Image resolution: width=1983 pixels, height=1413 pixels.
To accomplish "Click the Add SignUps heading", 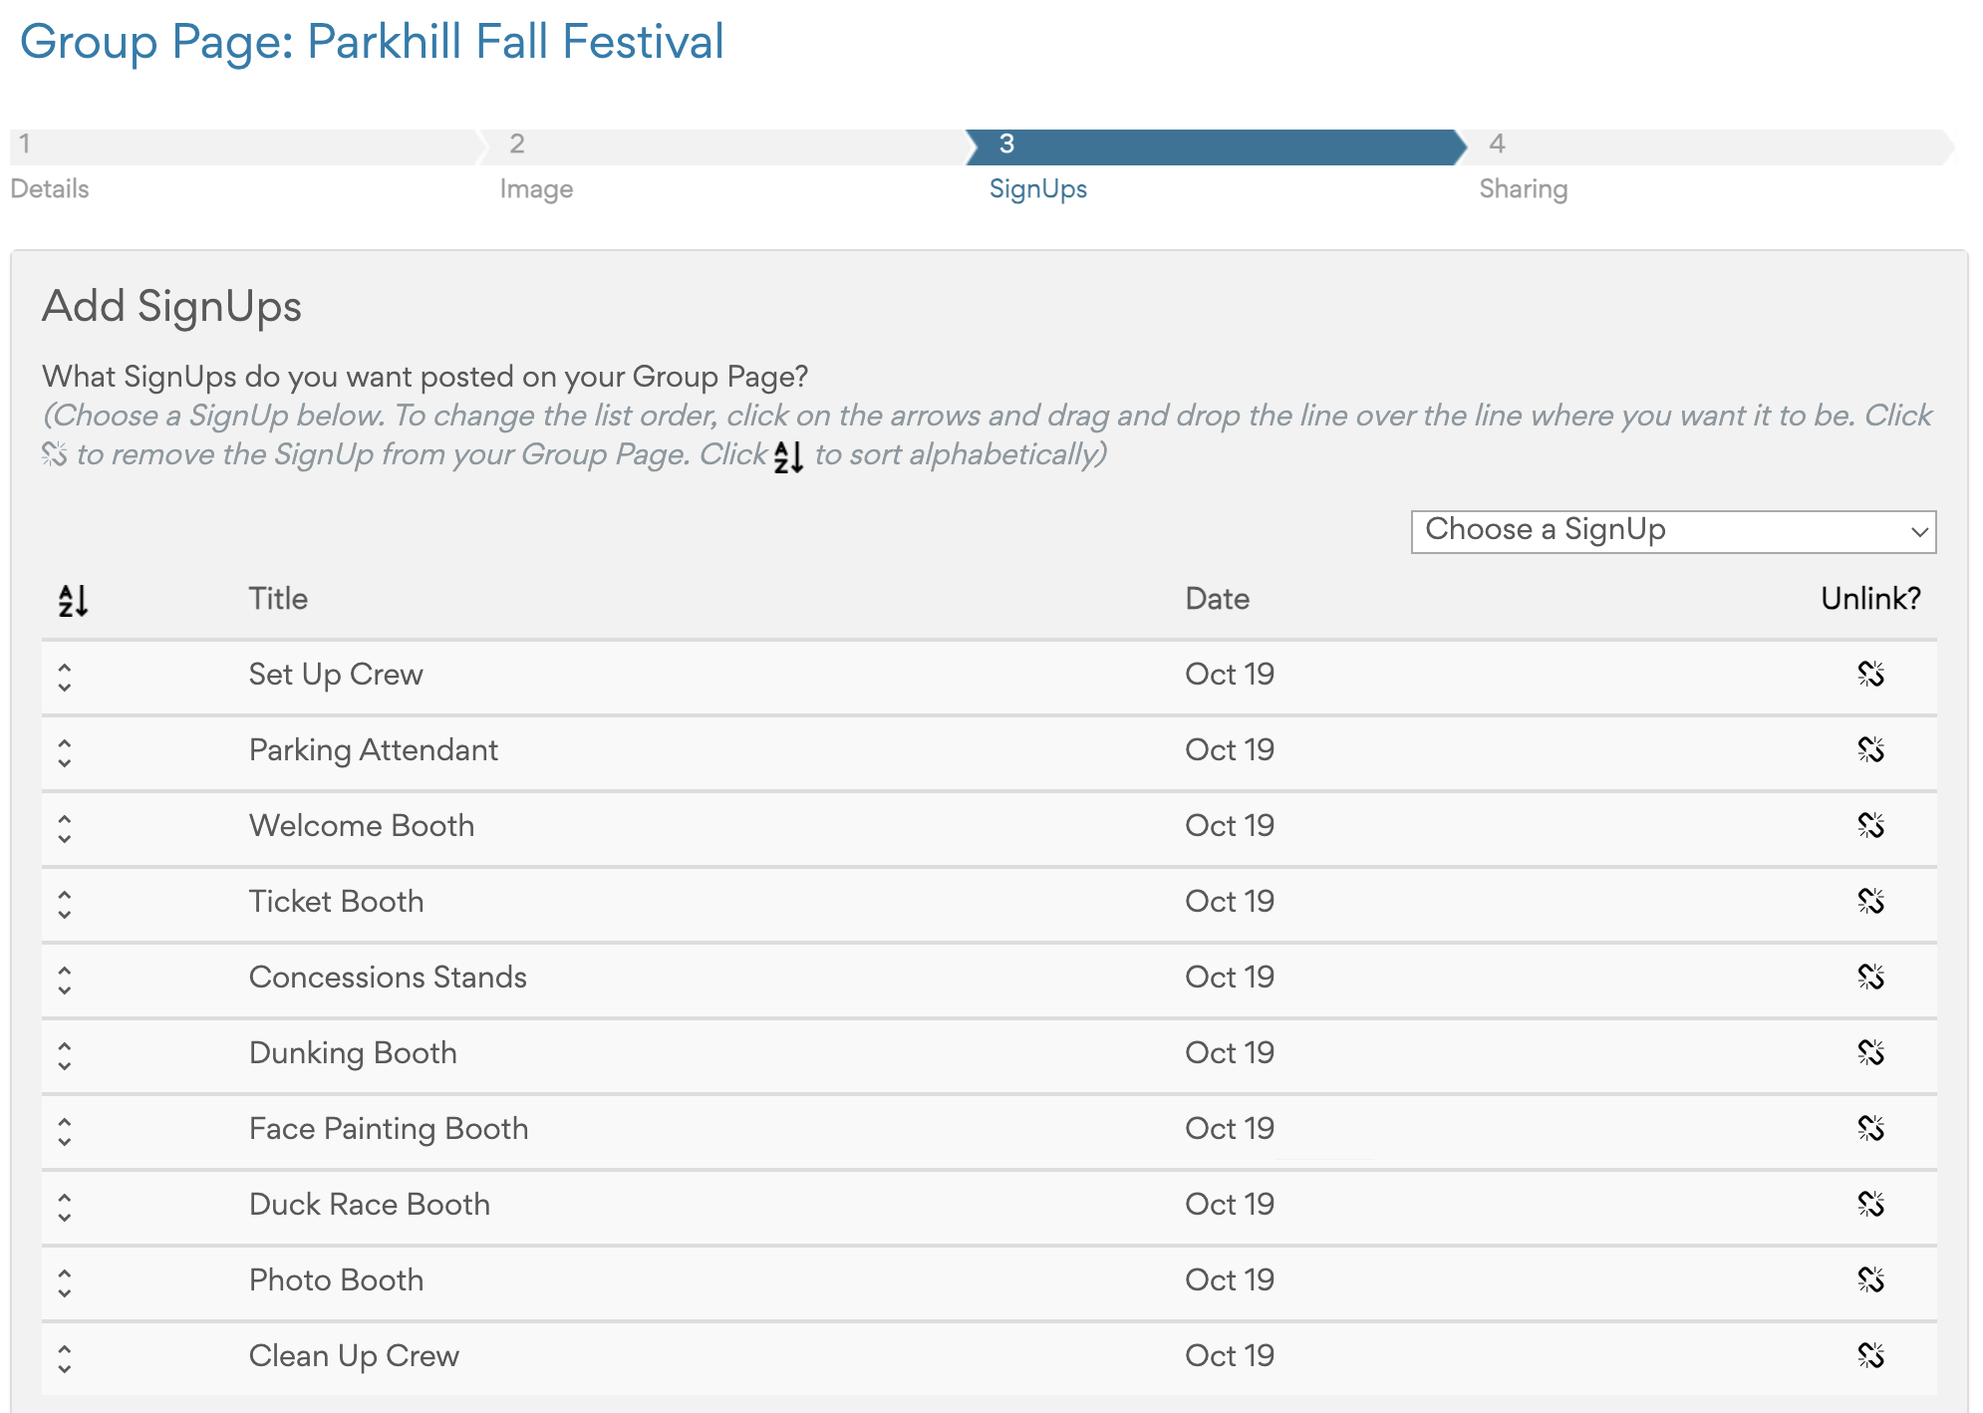I will click(x=171, y=307).
